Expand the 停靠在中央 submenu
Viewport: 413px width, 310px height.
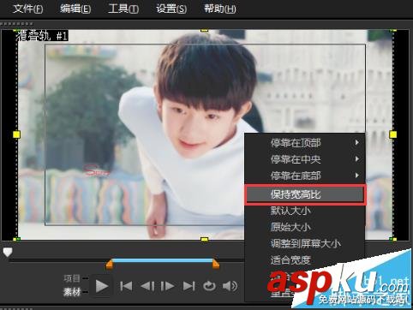(x=305, y=159)
